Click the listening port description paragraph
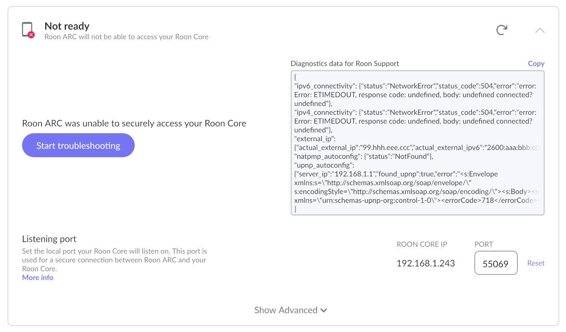The width and height of the screenshot is (566, 332). [114, 260]
